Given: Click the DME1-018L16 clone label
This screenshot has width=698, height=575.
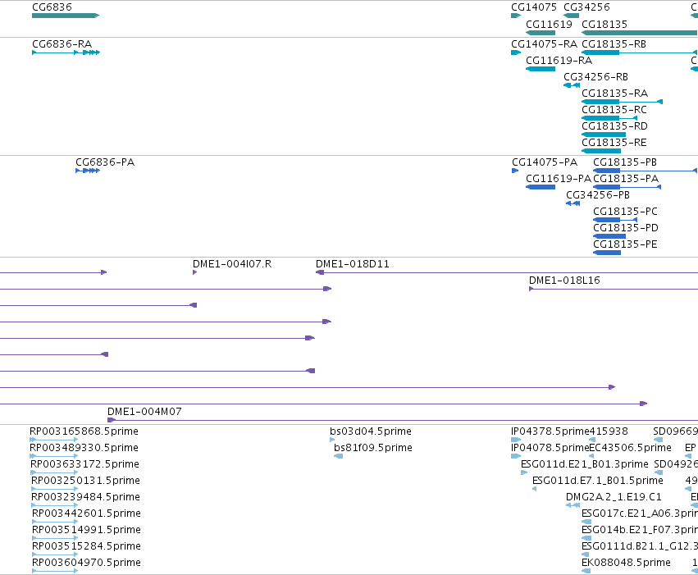Looking at the screenshot, I should click(564, 281).
